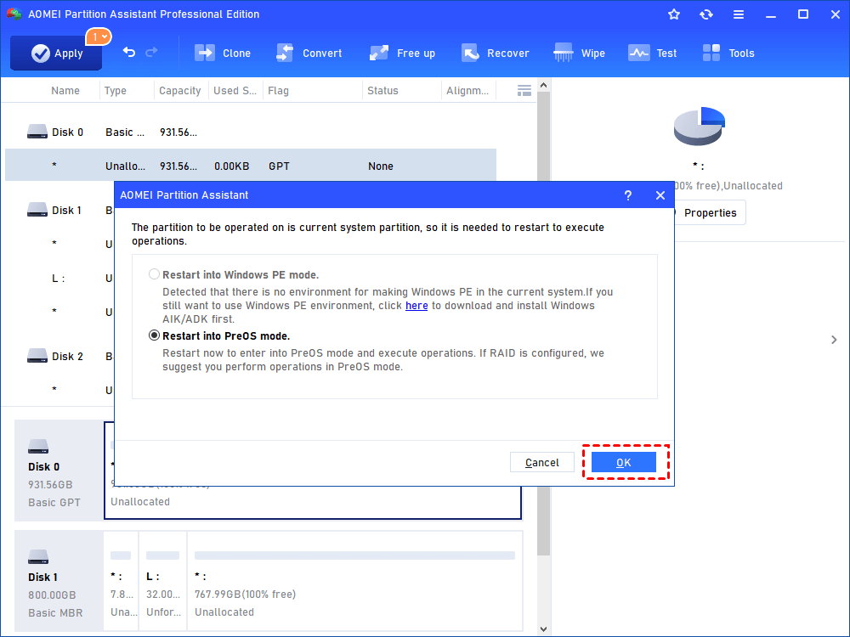Click scroll down arrow at bottom

(544, 629)
